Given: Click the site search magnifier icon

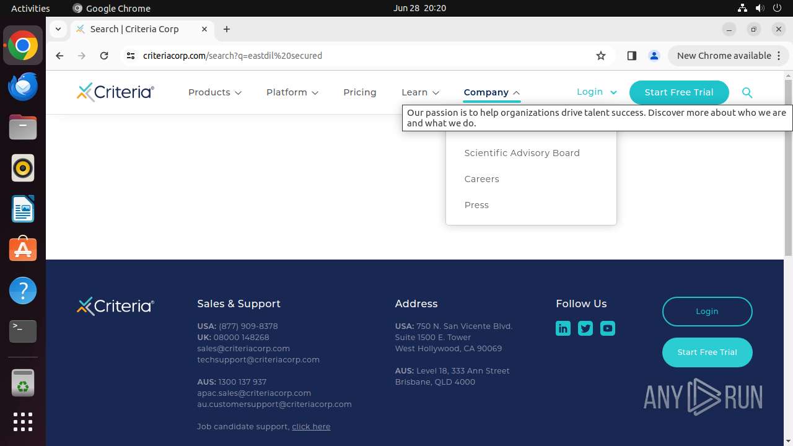Looking at the screenshot, I should tap(747, 92).
